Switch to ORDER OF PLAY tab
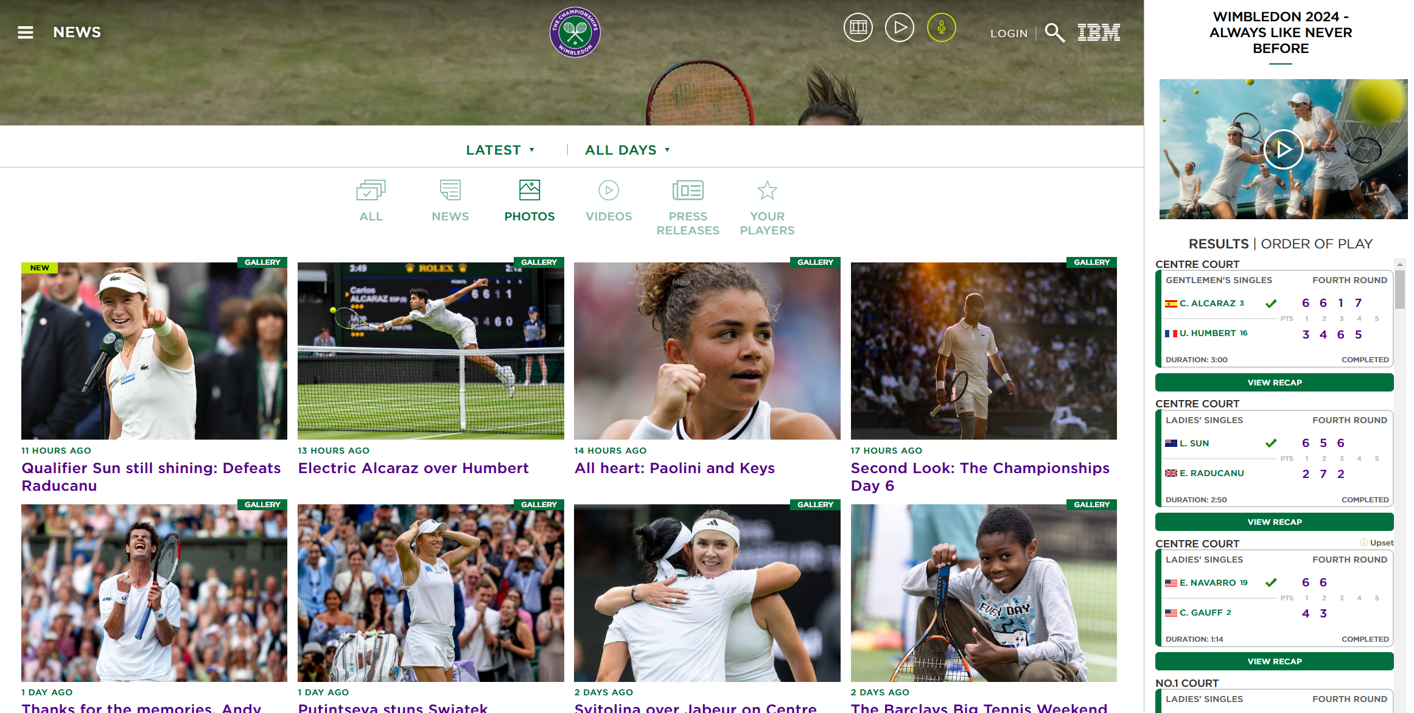 [x=1317, y=244]
